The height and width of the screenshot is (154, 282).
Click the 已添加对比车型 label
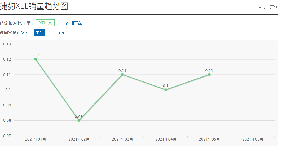pyautogui.click(x=16, y=23)
